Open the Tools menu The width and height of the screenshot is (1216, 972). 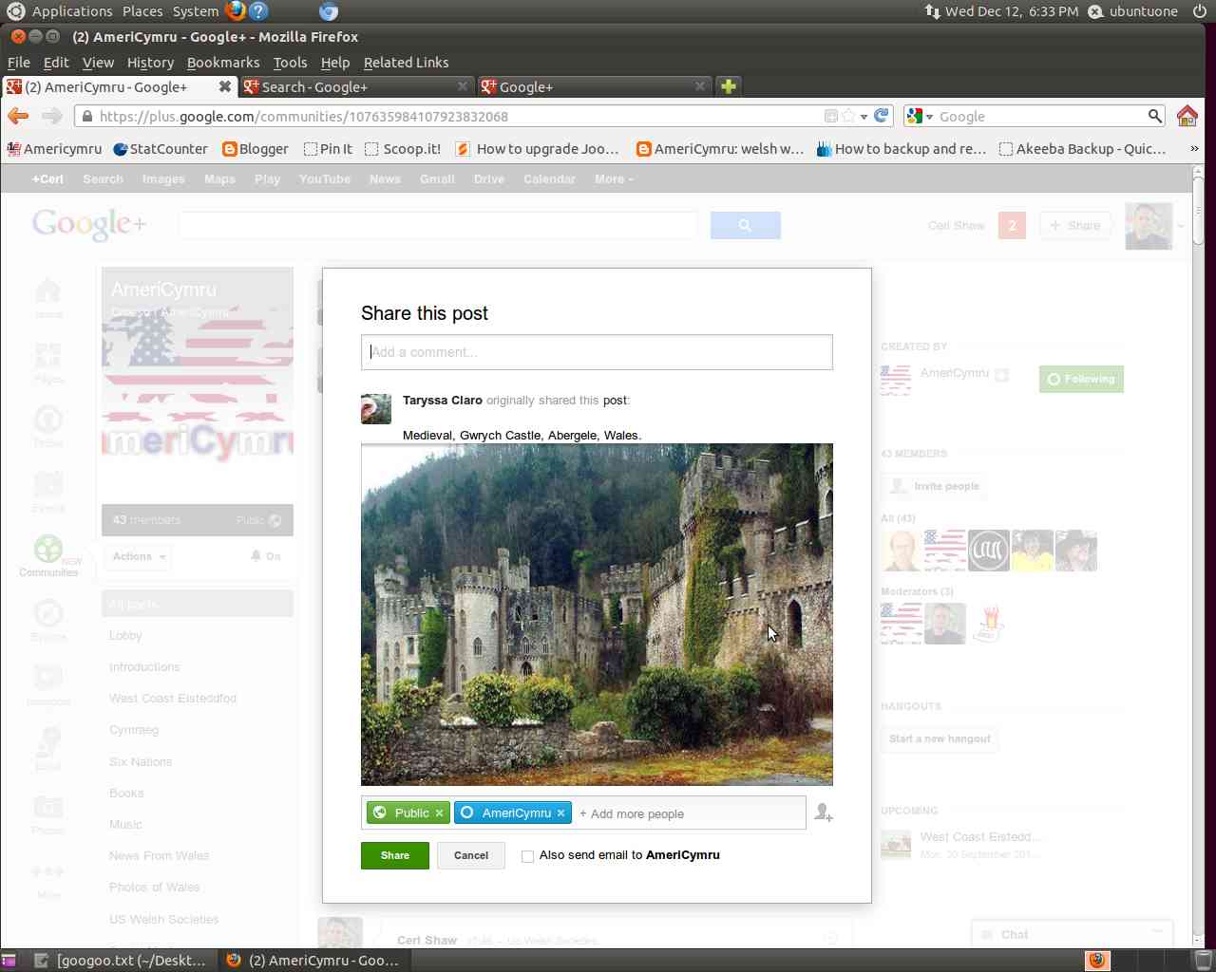290,63
